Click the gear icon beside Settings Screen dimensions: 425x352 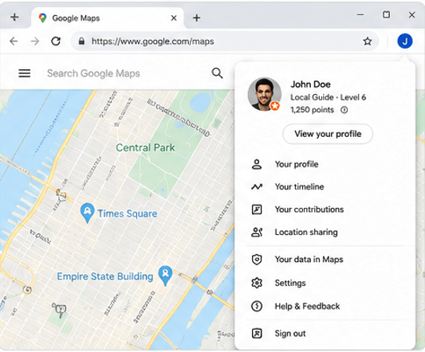257,283
